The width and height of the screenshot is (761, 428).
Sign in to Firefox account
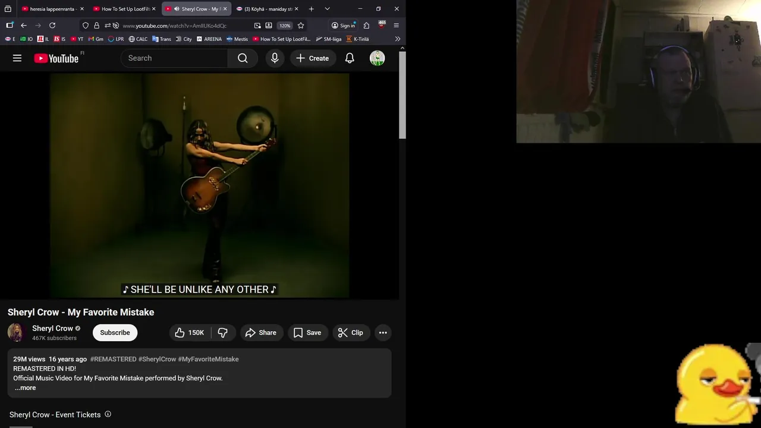point(343,26)
